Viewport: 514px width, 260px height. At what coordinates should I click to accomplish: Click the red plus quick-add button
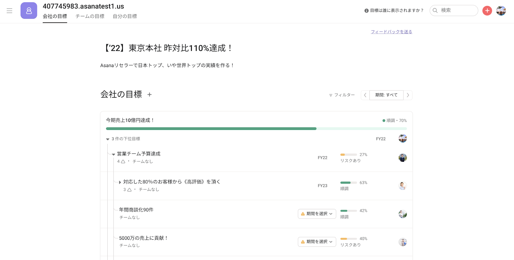click(x=487, y=11)
